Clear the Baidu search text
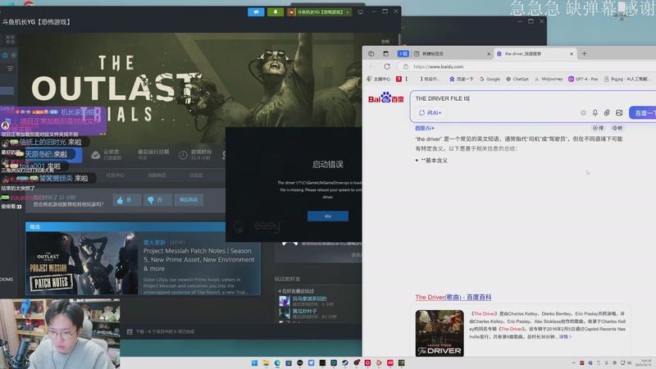The width and height of the screenshot is (656, 369). (x=583, y=113)
